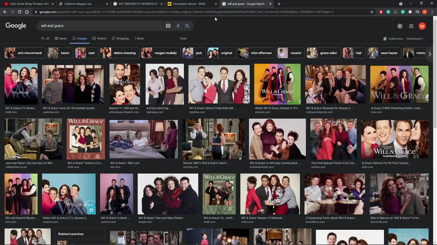Start voice search microphone icon
The width and height of the screenshot is (437, 245).
pyautogui.click(x=178, y=26)
